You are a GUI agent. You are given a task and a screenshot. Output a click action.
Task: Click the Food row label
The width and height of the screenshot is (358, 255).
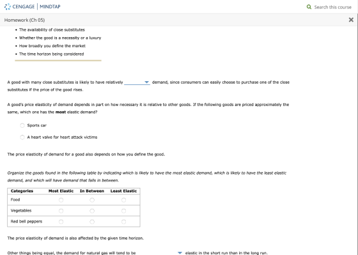tap(15, 200)
